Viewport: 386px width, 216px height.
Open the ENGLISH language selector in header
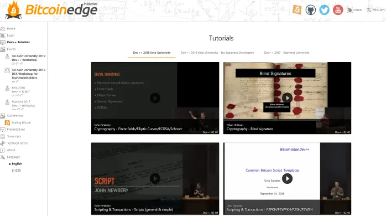(x=375, y=10)
